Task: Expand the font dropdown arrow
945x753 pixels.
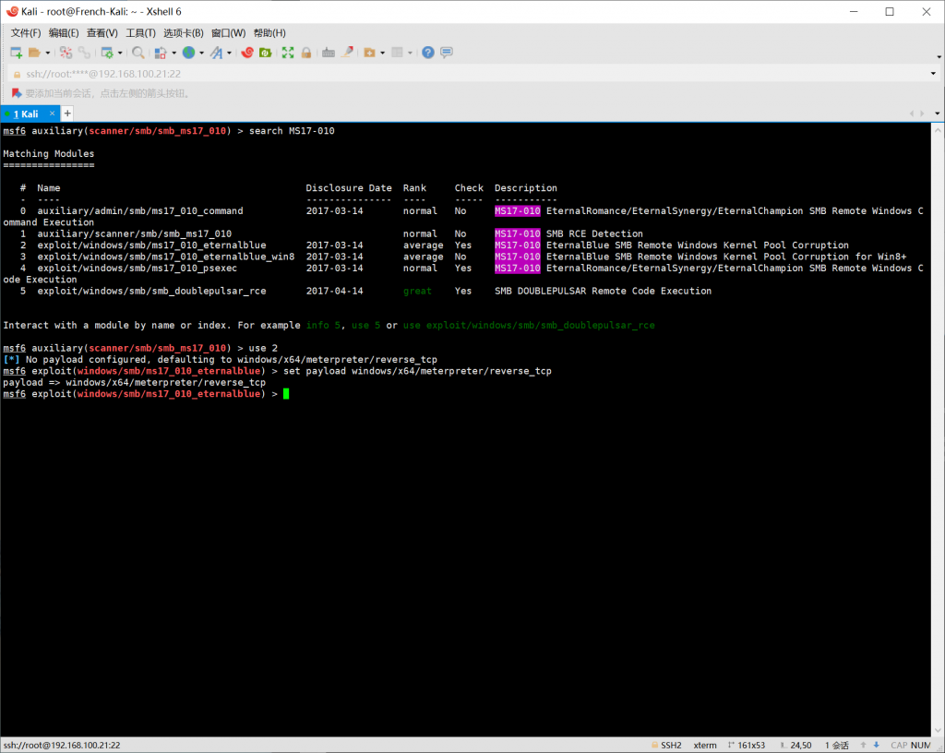Action: pyautogui.click(x=229, y=53)
